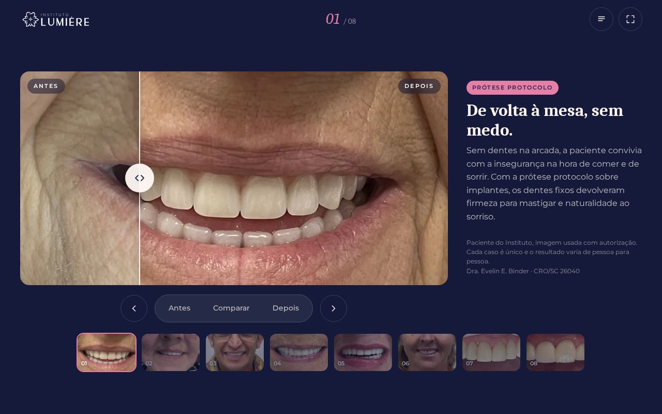Click the 'Paciente do Instituto' disclaimer text
662x414 pixels.
pos(552,252)
